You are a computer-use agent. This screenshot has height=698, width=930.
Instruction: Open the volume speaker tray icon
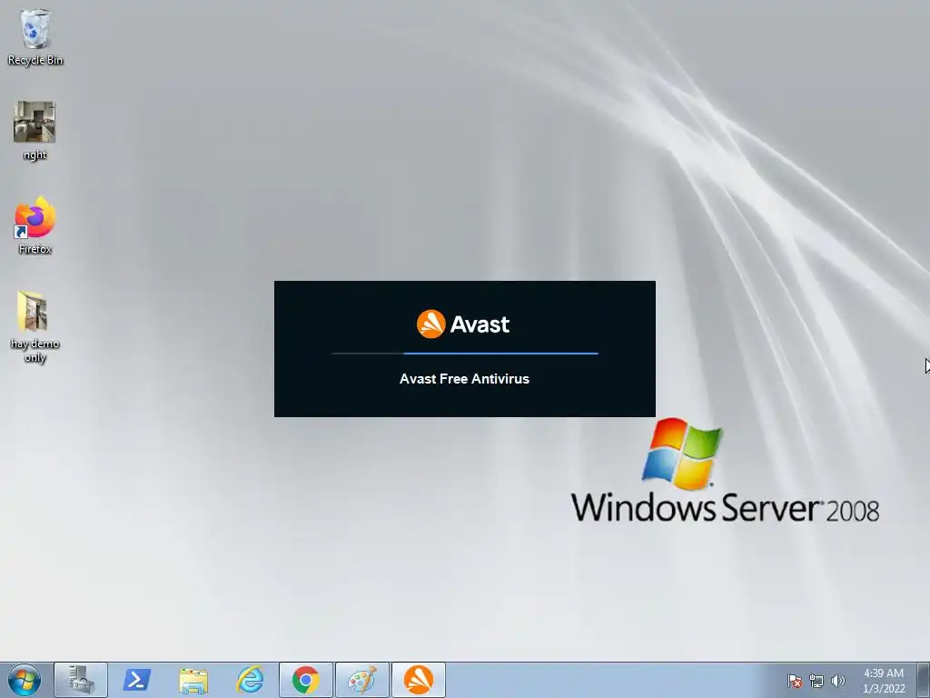click(x=838, y=681)
